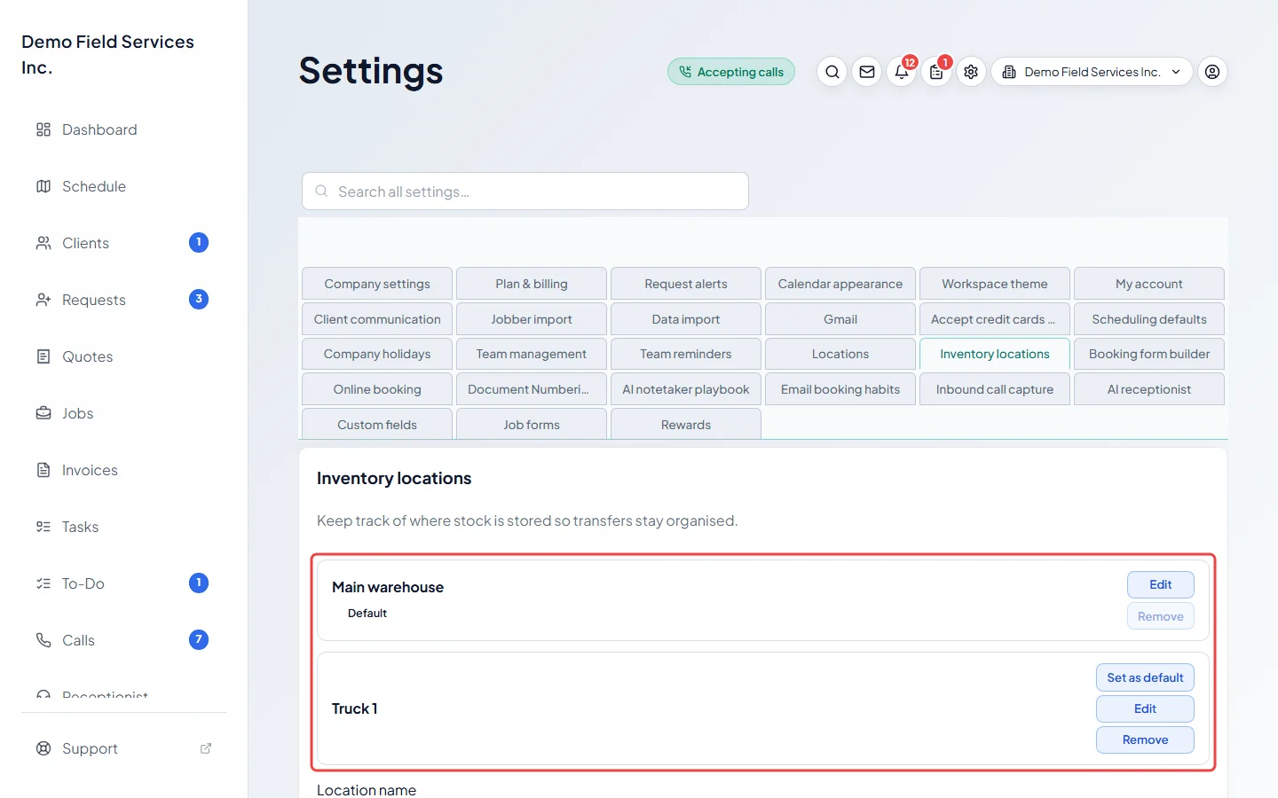This screenshot has height=798, width=1278.
Task: Open the Plan & billing tab
Action: [x=532, y=284]
